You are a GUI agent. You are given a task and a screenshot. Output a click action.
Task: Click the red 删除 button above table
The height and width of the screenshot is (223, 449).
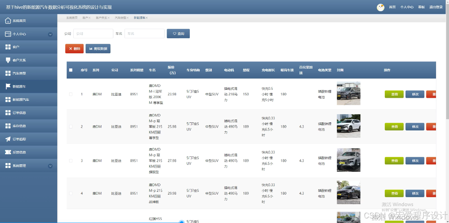(74, 49)
